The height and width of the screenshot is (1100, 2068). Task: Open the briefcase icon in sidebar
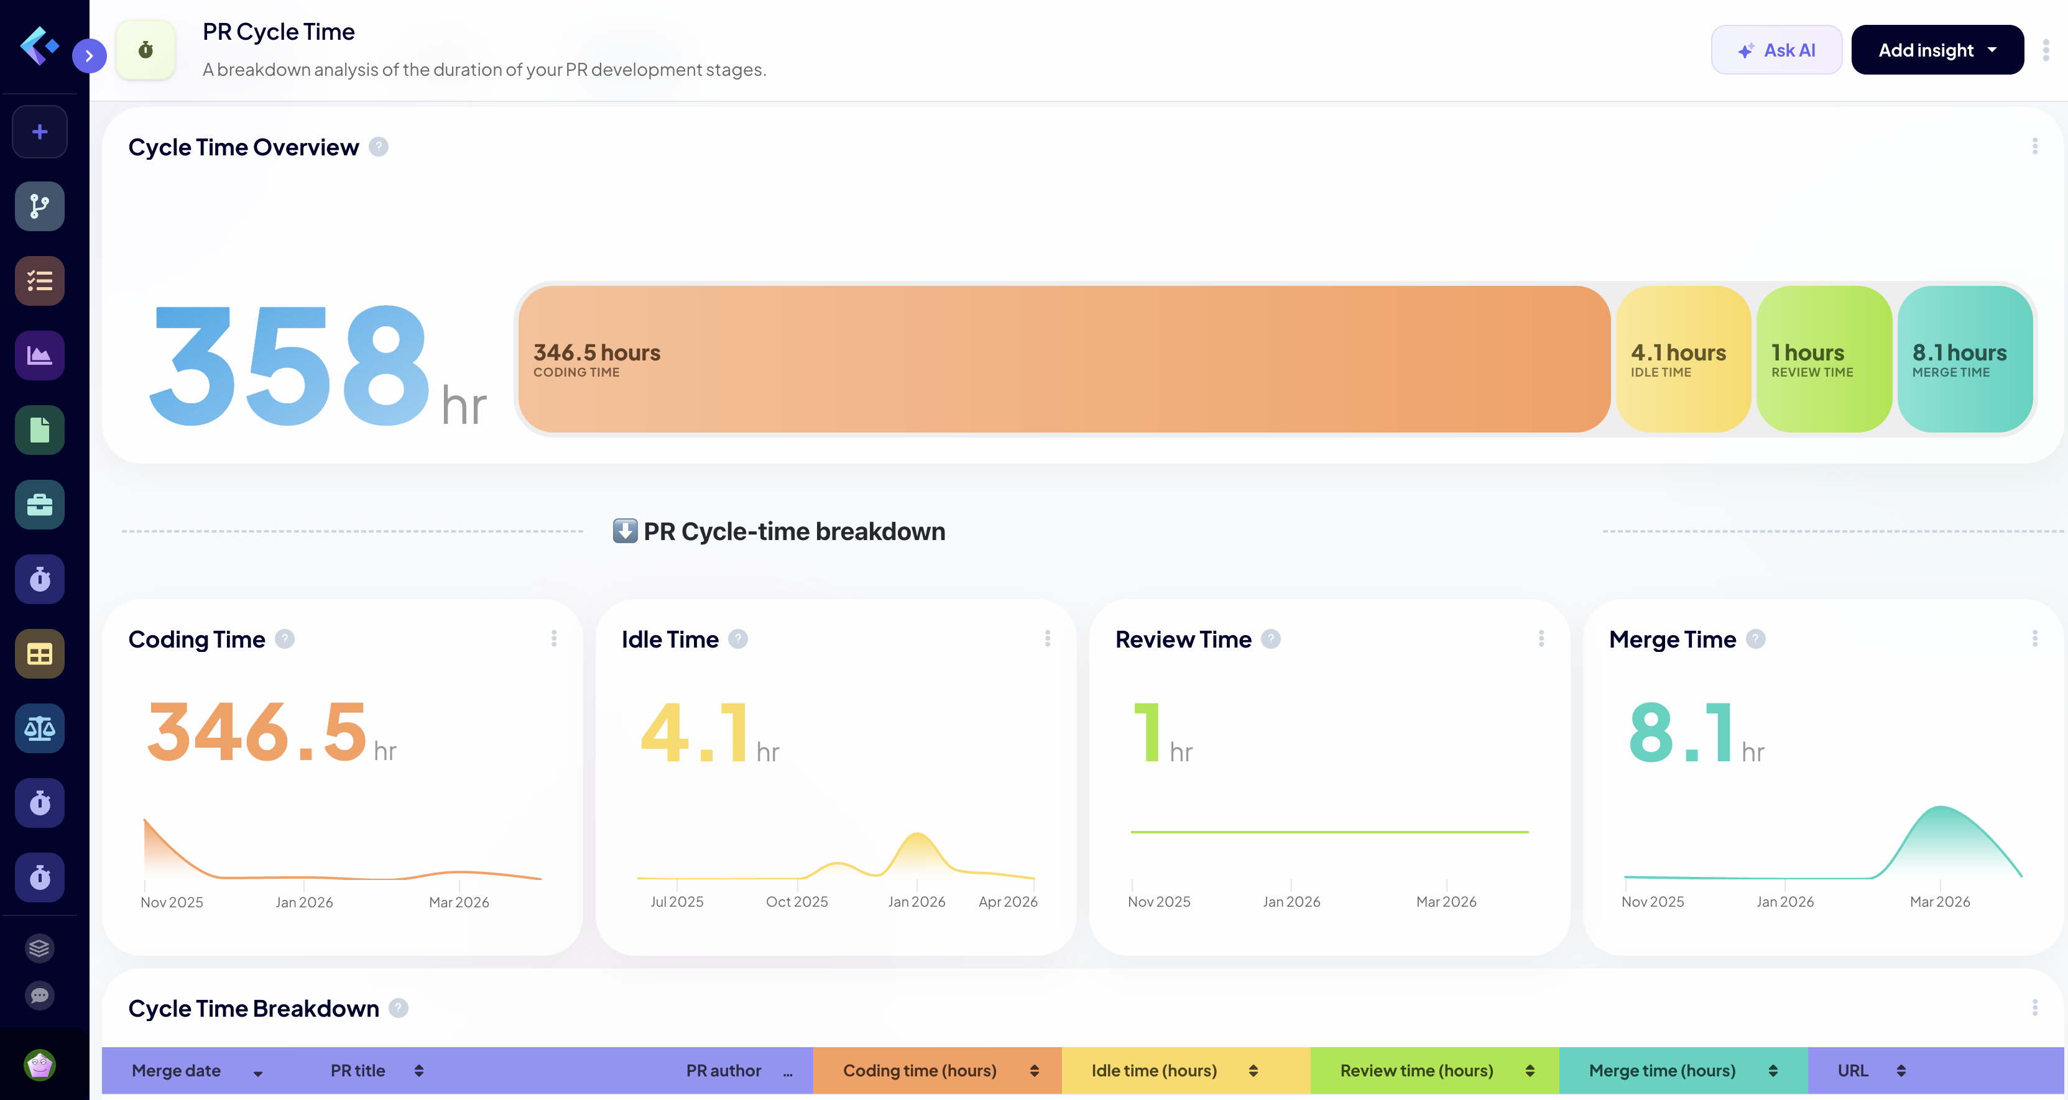pyautogui.click(x=39, y=505)
